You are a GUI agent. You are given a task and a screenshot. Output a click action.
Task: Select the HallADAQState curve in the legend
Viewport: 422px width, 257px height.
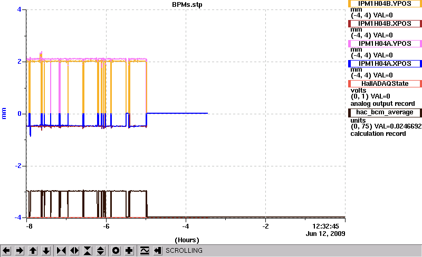pos(385,84)
